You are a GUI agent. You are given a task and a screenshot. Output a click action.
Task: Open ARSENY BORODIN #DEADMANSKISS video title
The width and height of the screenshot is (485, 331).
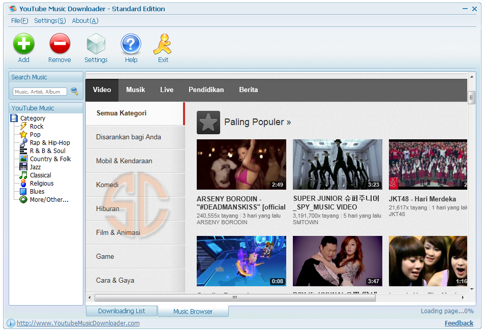[x=241, y=203]
